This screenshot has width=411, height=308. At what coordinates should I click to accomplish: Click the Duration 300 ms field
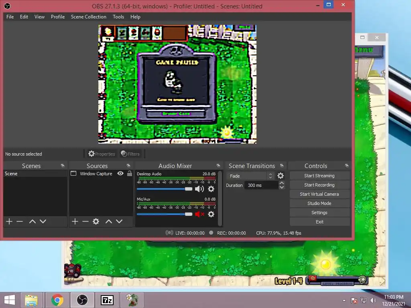261,185
